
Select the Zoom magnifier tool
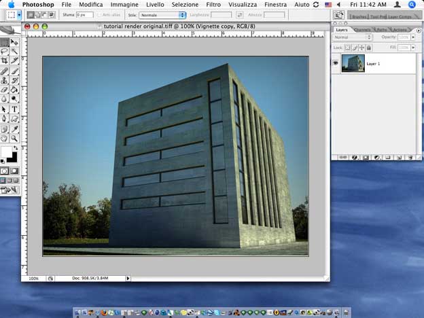14,138
